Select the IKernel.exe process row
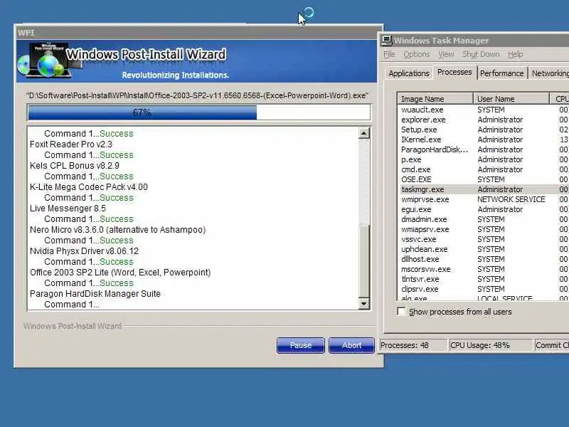Screen dimensions: 569x427 [x=483, y=139]
